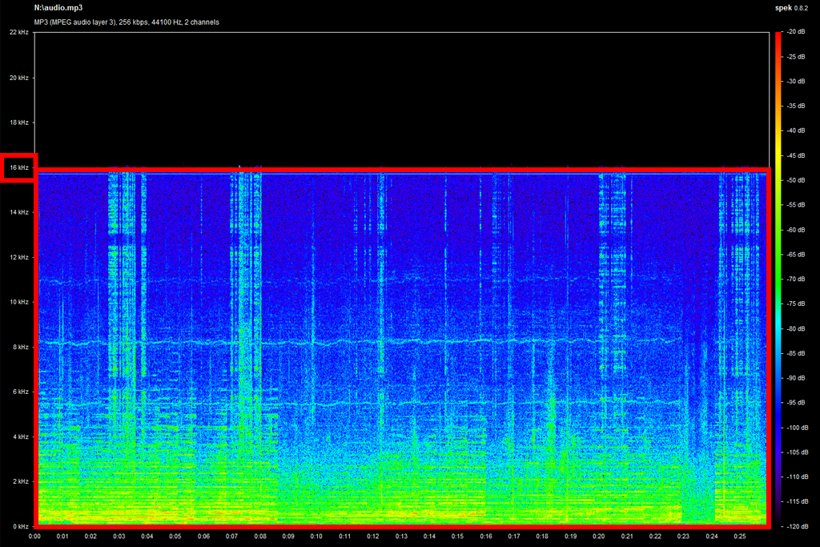Click the 0:15 time label

pyautogui.click(x=457, y=536)
